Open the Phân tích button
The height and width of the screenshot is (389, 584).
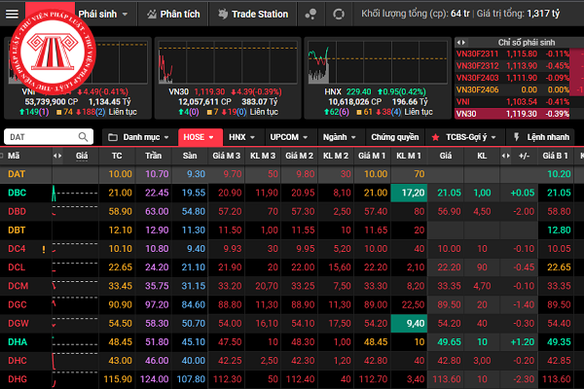point(173,15)
